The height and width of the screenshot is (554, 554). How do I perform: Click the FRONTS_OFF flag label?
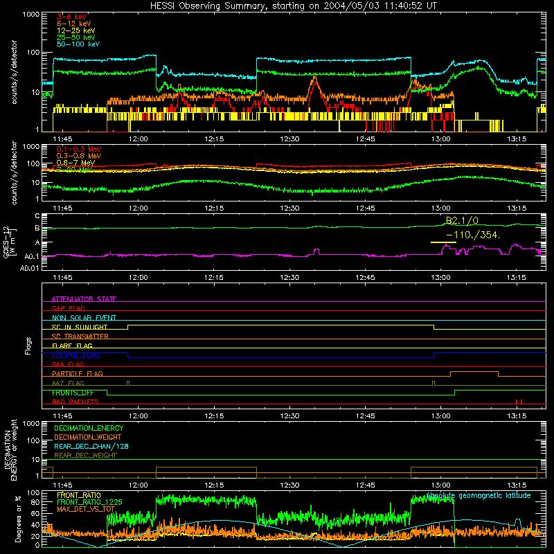[x=73, y=393]
